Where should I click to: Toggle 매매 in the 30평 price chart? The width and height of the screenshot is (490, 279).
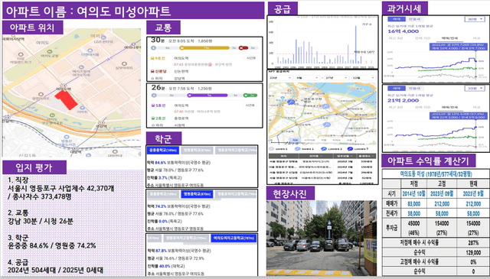[x=397, y=19]
